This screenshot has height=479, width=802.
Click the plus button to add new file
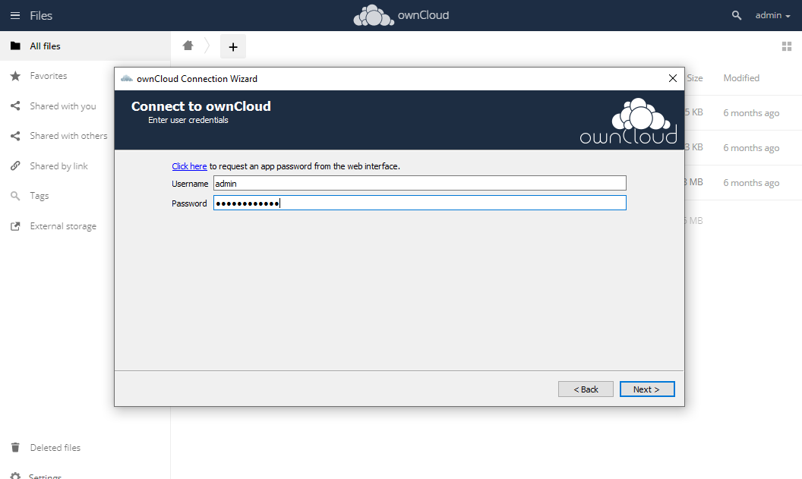[x=233, y=46]
